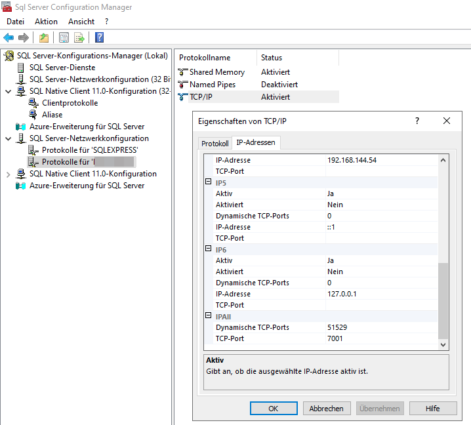This screenshot has height=425, width=471.
Task: Click the Properties toolbar icon
Action: click(x=64, y=37)
